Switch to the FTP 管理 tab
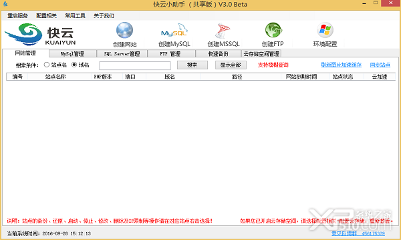 (171, 54)
